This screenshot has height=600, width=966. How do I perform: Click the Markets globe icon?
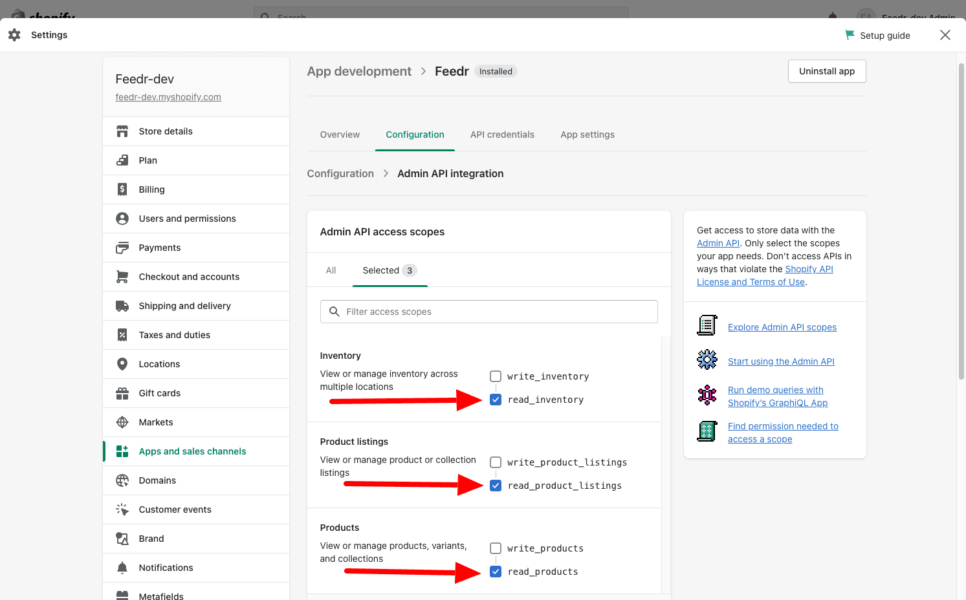click(122, 422)
